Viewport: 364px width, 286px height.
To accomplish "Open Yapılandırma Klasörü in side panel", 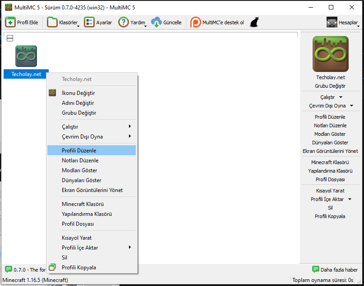I will tap(330, 171).
